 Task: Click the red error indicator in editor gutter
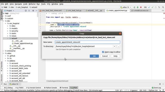coord(164,14)
